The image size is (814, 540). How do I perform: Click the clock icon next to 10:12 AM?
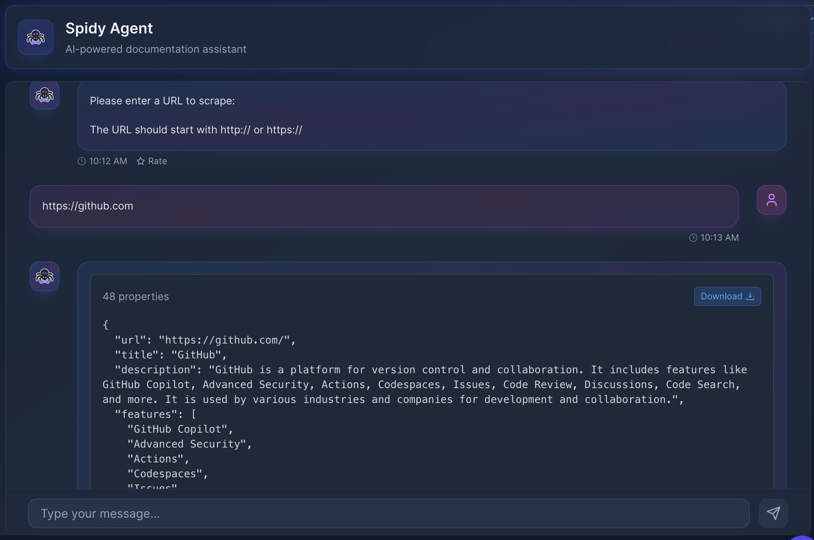coord(81,161)
